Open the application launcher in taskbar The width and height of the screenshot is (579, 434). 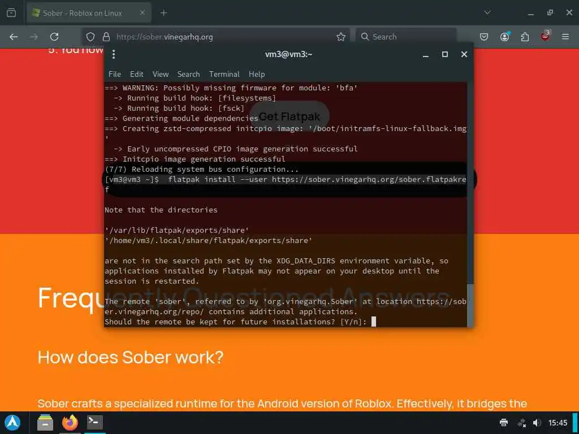tap(12, 423)
